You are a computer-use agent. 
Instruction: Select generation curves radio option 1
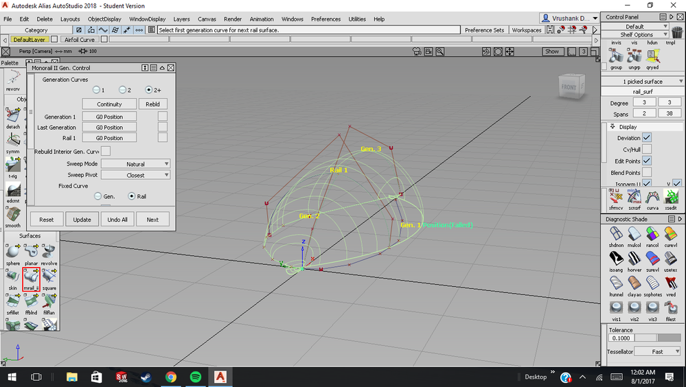[x=96, y=90]
